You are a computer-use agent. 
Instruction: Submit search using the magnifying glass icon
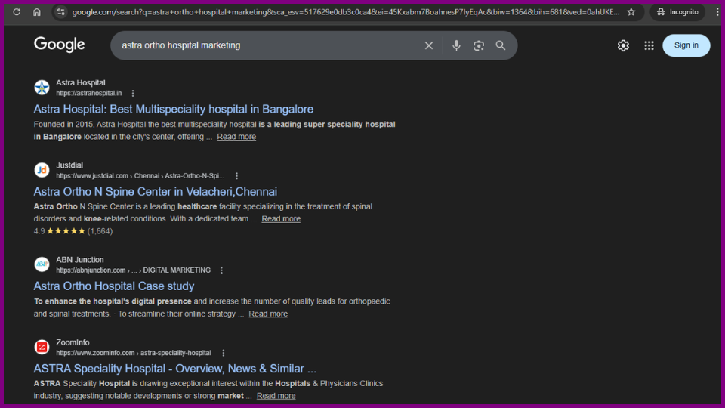pyautogui.click(x=501, y=45)
